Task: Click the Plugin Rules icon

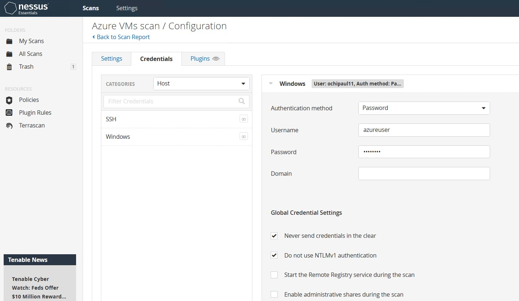Action: 10,113
